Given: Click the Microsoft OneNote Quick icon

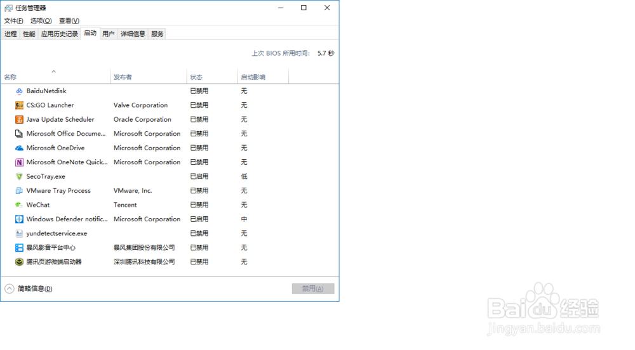Looking at the screenshot, I should pyautogui.click(x=19, y=162).
